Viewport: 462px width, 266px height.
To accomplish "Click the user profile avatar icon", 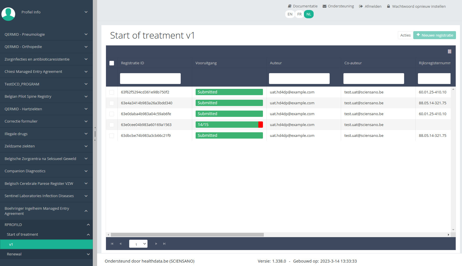I will pos(8,14).
